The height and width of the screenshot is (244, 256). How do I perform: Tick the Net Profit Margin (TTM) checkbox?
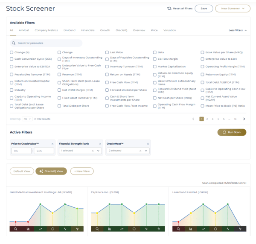pyautogui.click(x=59, y=90)
